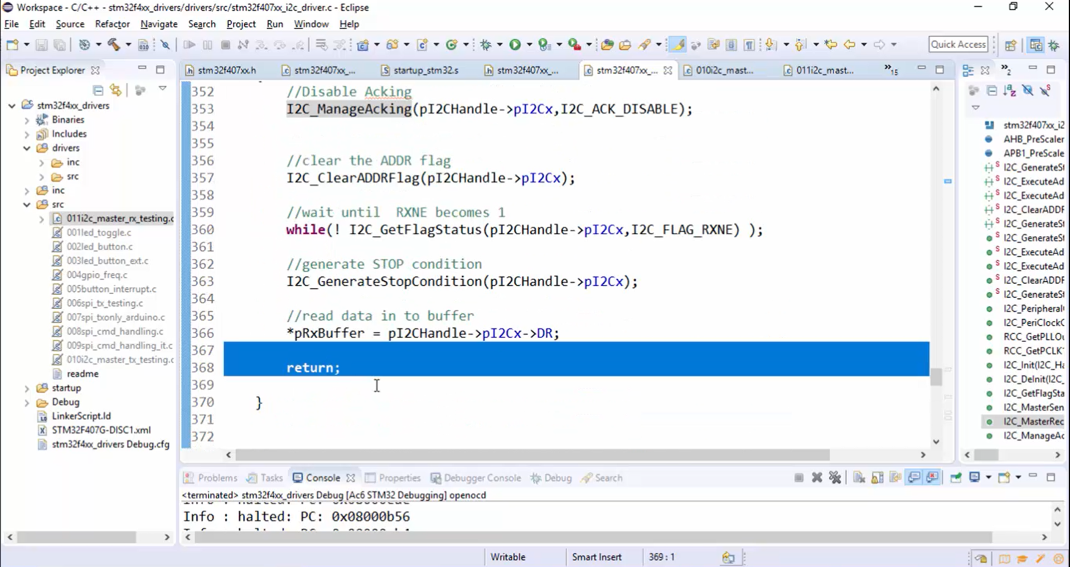Click Clear Console icon
Screen dimensions: 1070x567
(859, 477)
